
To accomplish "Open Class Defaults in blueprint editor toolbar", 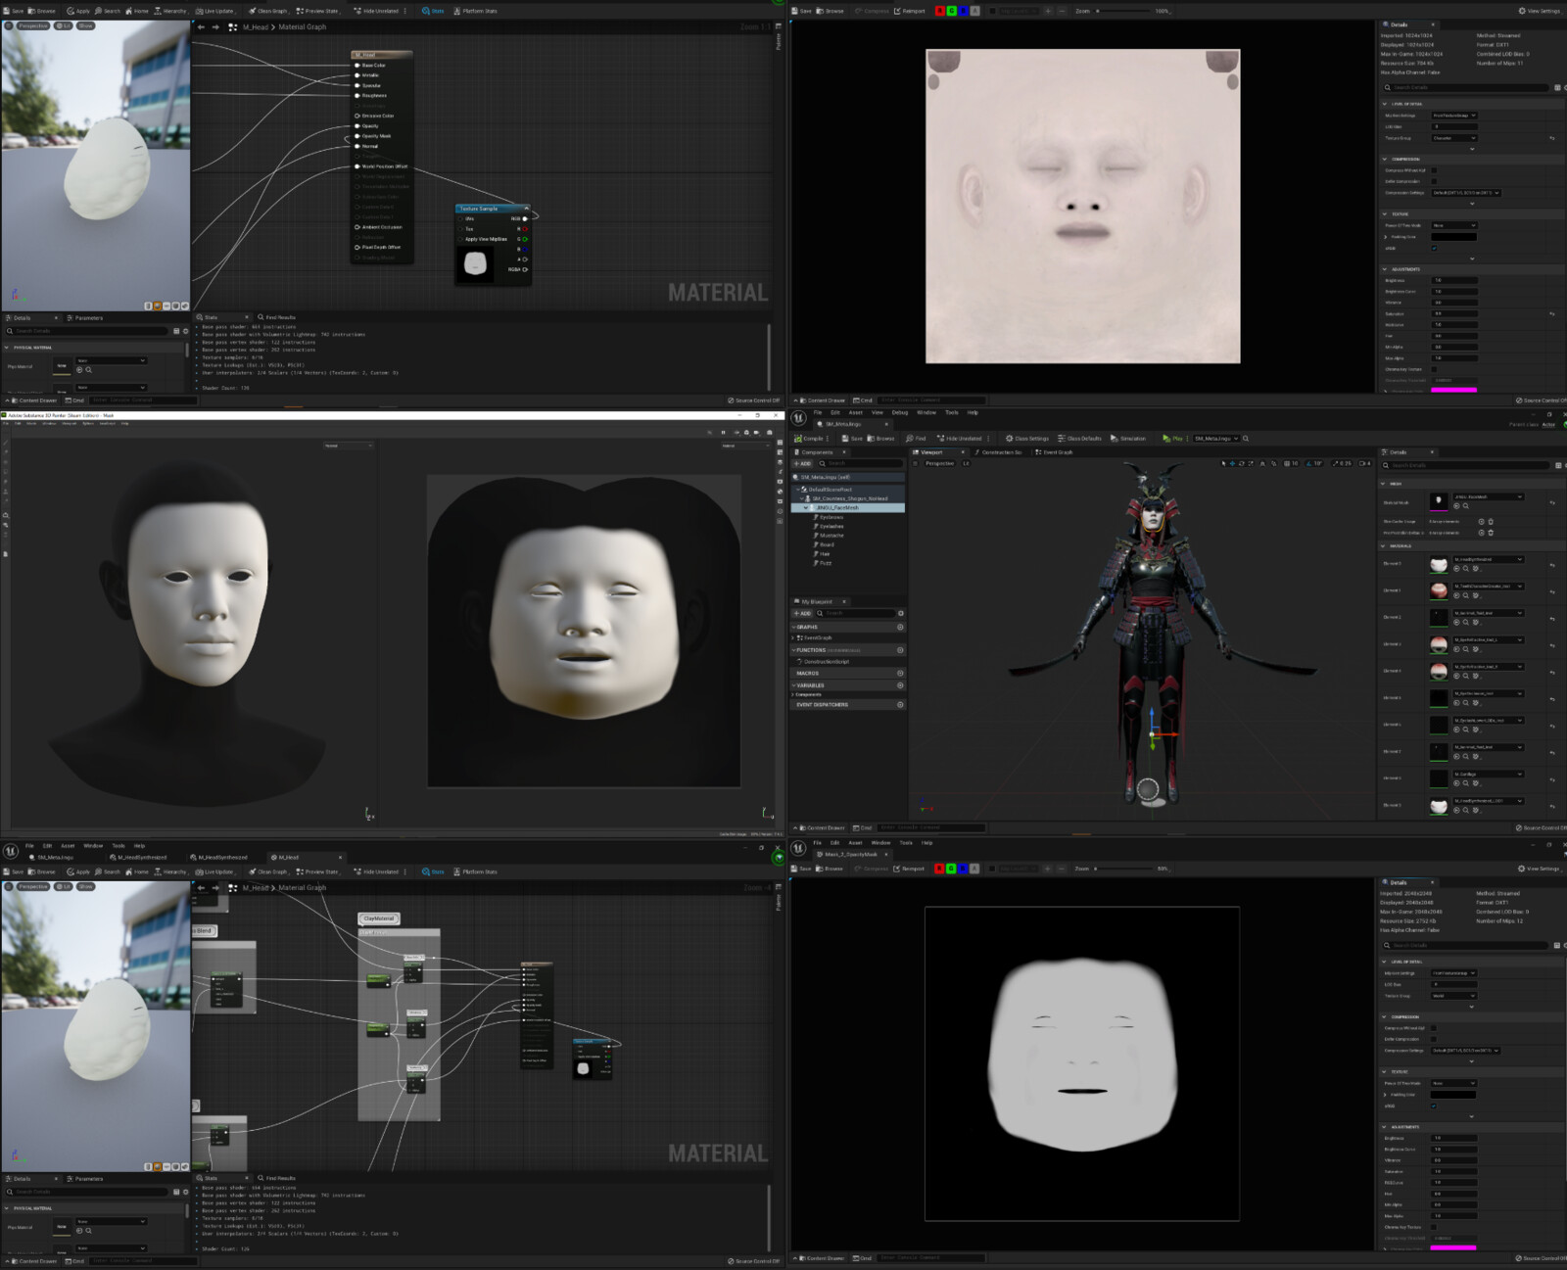I will pyautogui.click(x=1080, y=439).
